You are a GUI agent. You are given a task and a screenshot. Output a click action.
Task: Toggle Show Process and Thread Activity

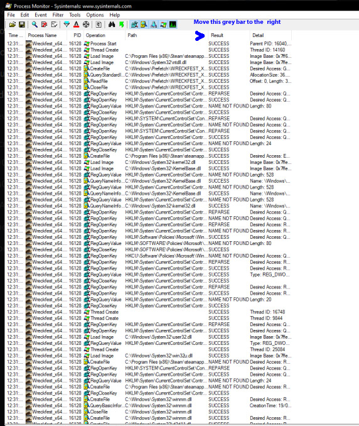(x=163, y=25)
